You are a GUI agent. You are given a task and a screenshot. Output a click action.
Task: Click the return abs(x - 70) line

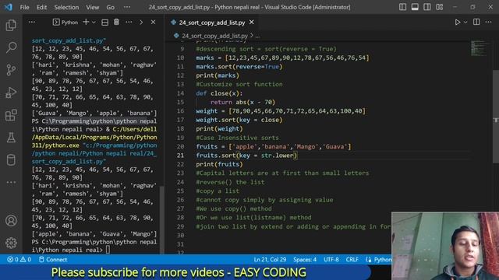click(242, 102)
